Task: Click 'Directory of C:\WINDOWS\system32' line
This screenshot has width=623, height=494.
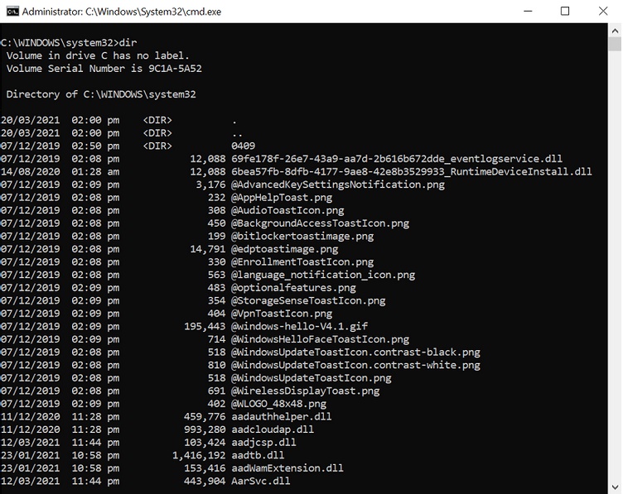Action: click(x=101, y=94)
